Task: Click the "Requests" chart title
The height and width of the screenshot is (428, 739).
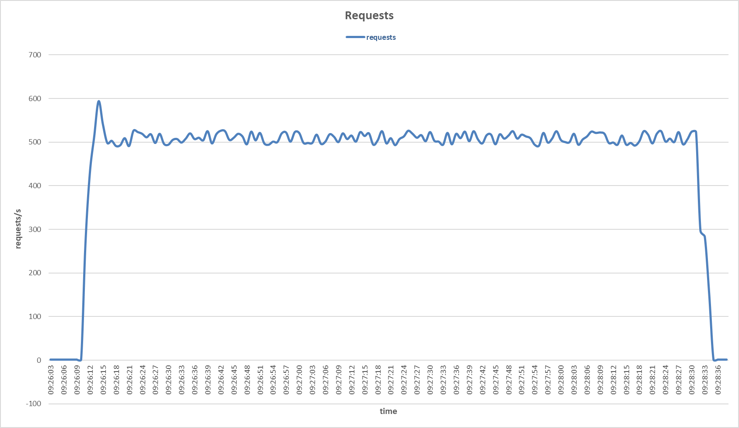Action: (x=369, y=16)
